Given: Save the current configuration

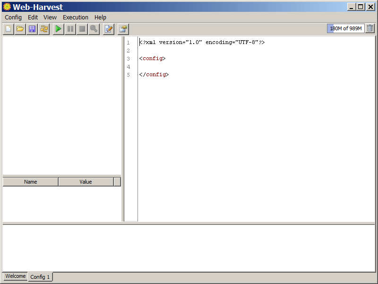Looking at the screenshot, I should click(x=32, y=29).
